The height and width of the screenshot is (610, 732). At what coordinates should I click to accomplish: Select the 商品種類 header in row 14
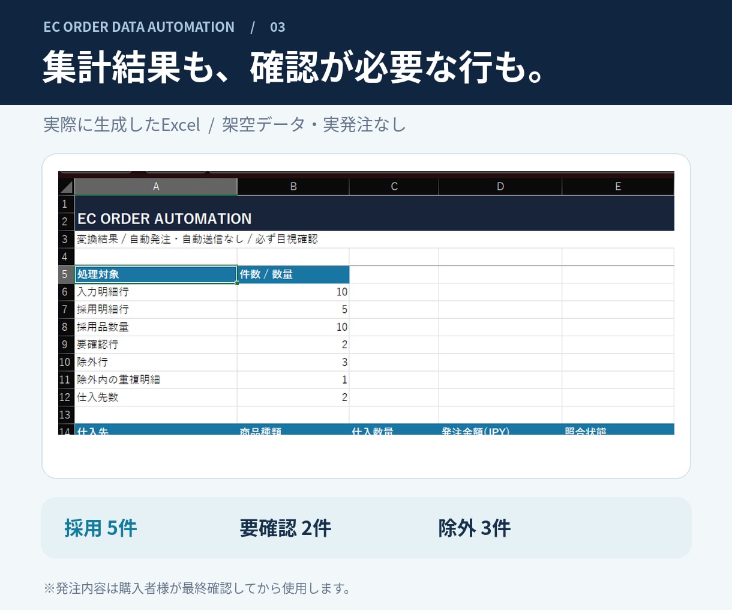coord(293,430)
